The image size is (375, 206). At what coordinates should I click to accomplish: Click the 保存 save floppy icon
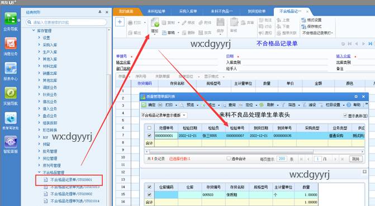coord(220,22)
